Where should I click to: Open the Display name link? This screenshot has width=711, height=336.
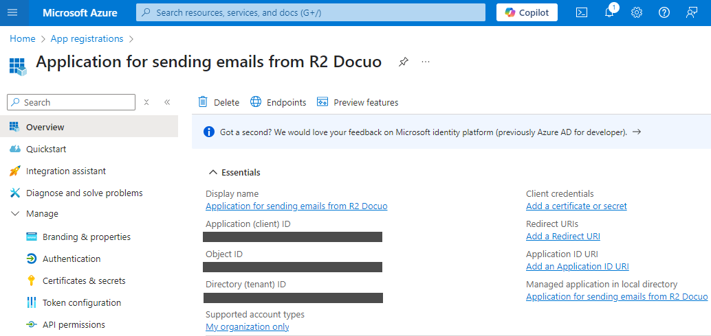(296, 206)
